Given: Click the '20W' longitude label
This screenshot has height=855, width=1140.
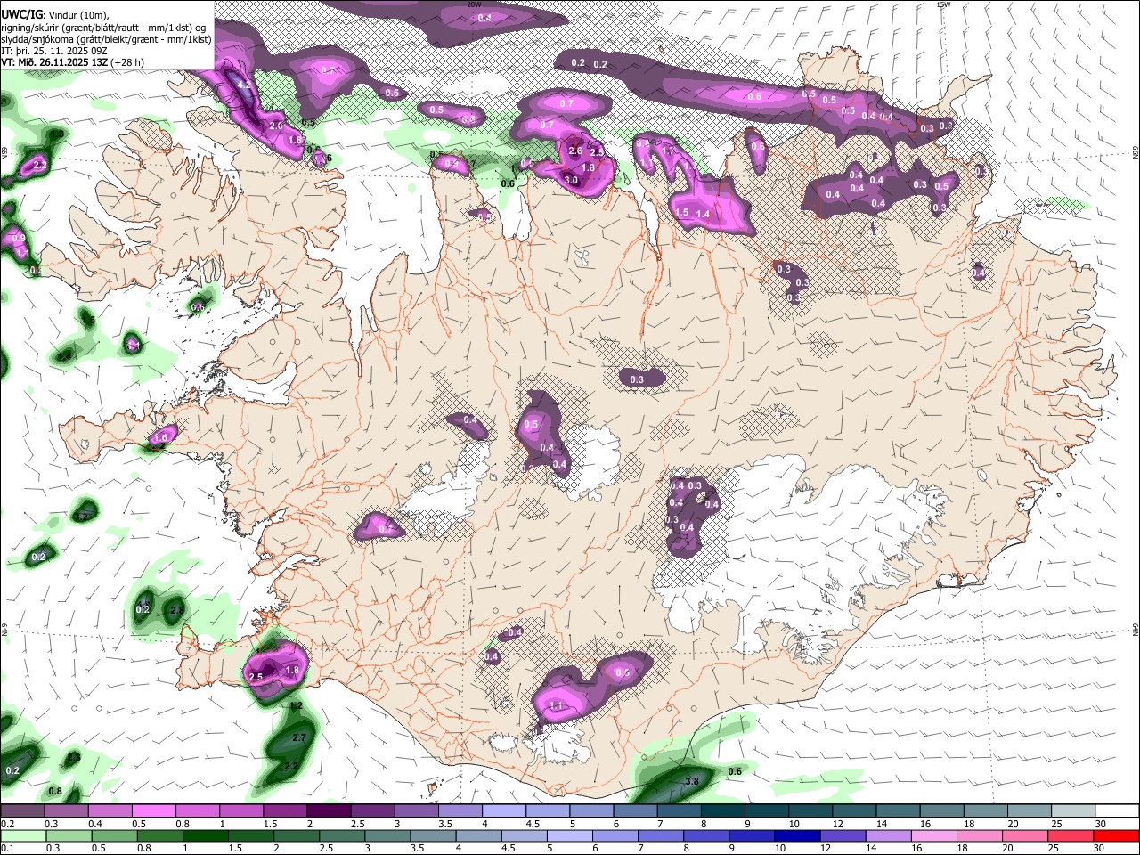Looking at the screenshot, I should [x=474, y=4].
